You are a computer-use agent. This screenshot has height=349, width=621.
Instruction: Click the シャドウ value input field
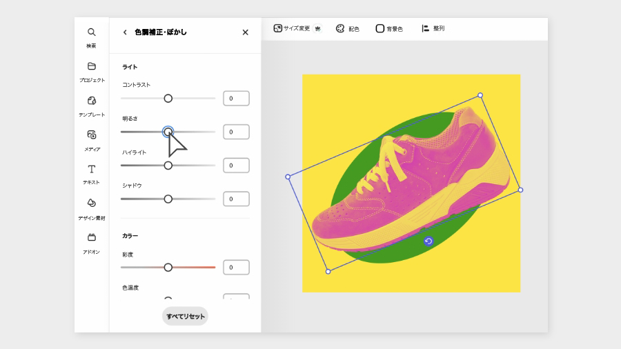[236, 199]
